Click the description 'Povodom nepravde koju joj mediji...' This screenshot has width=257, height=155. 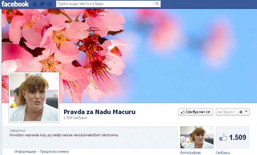pyautogui.click(x=64, y=135)
